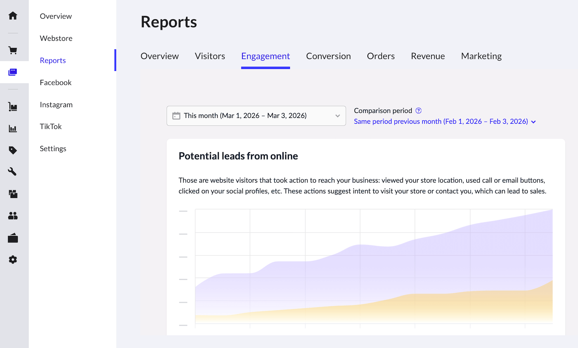This screenshot has height=348, width=578.
Task: Open the shopping cart sales icon
Action: point(13,50)
